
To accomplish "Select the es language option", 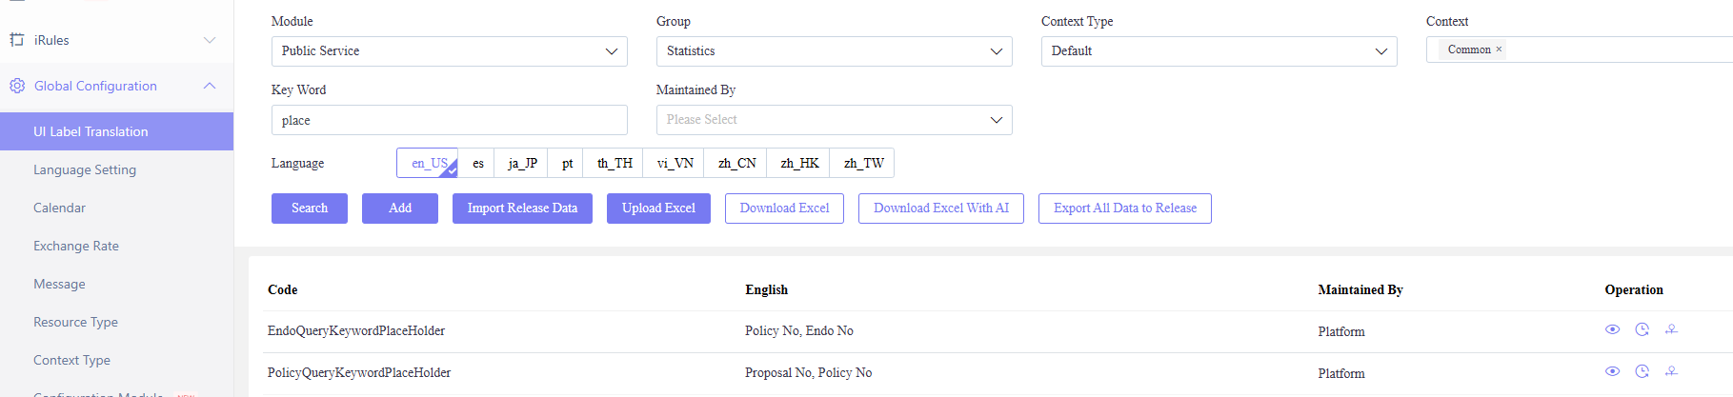I will pos(477,163).
